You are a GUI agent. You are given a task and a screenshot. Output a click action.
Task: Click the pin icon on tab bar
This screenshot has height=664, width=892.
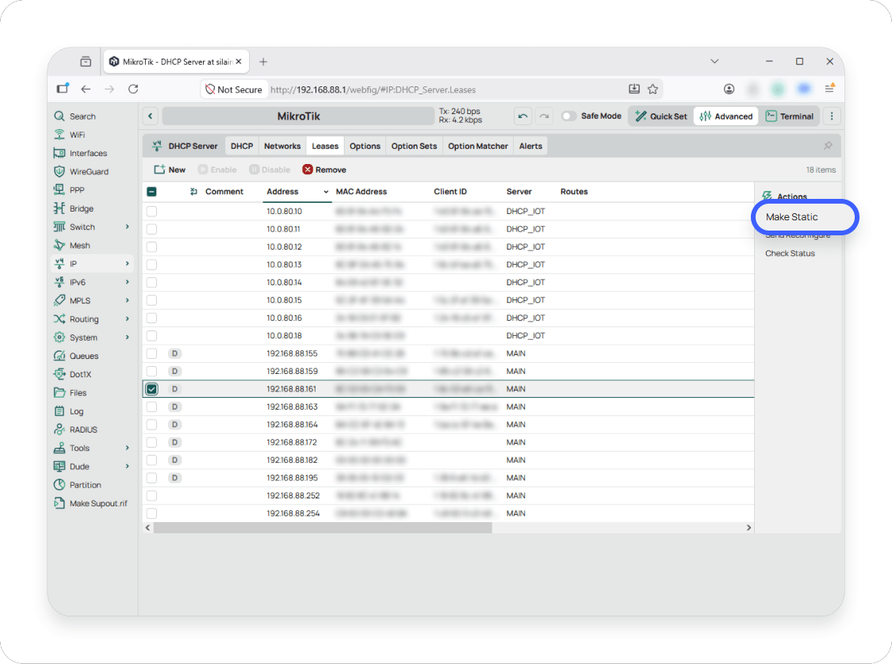click(828, 146)
